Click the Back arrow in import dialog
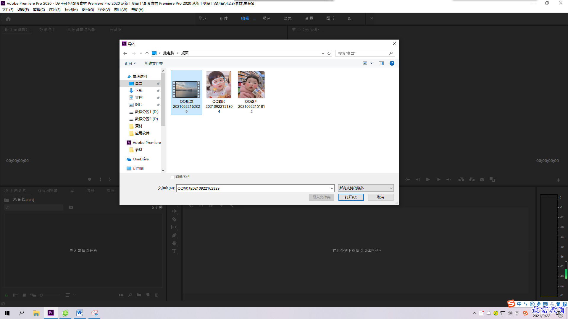 125,53
